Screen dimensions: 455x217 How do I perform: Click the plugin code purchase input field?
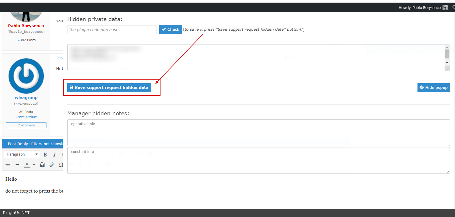[x=112, y=30]
